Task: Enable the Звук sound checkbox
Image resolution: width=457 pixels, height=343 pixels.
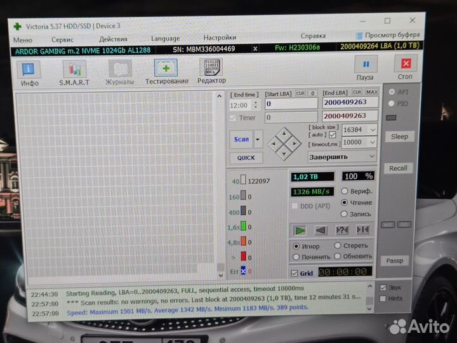Action: 382,288
